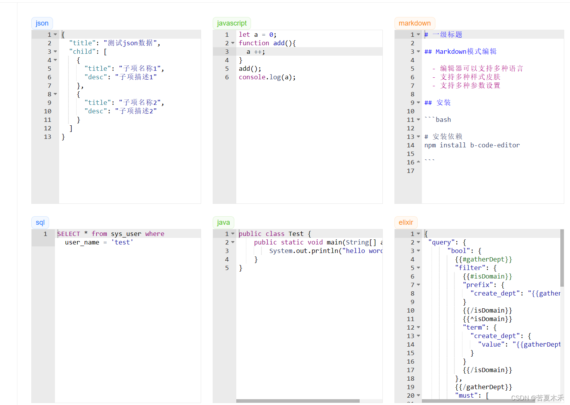Click "{{^isDomain}}" line in elixir editor
This screenshot has width=570, height=405.
(487, 319)
